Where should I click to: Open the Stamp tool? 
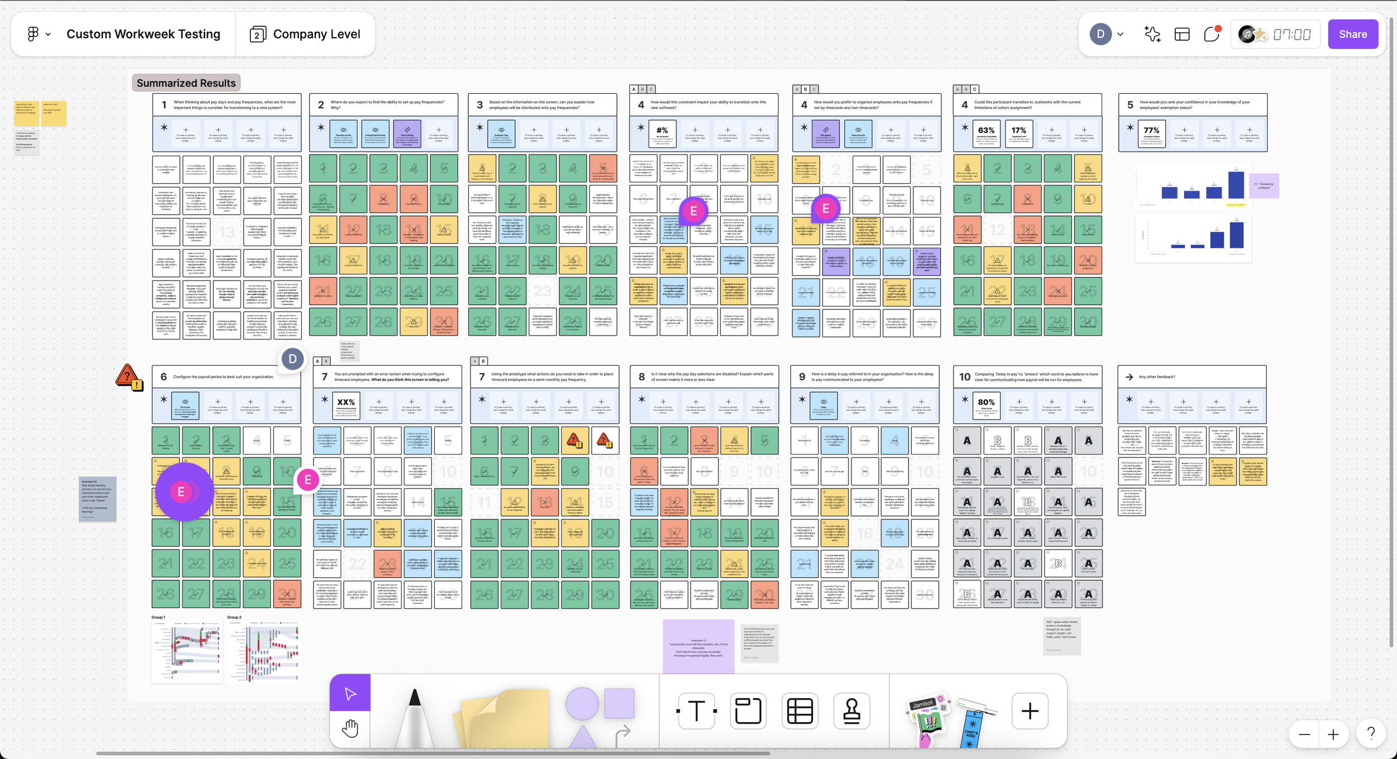coord(852,711)
